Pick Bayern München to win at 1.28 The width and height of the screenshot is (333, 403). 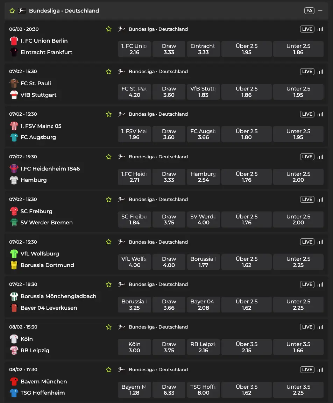(134, 389)
